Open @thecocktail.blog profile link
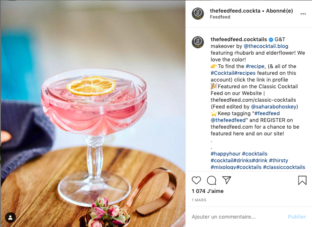Viewport: 312px width, 227px height. tap(266, 46)
